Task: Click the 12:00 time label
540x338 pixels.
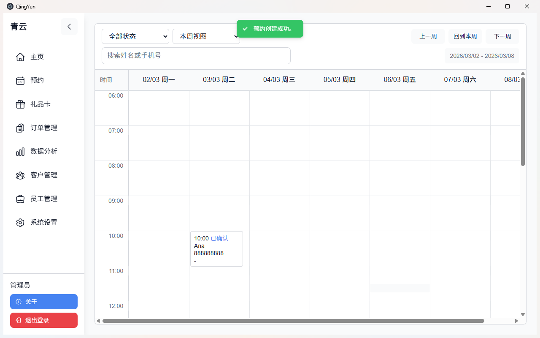Action: (x=116, y=306)
